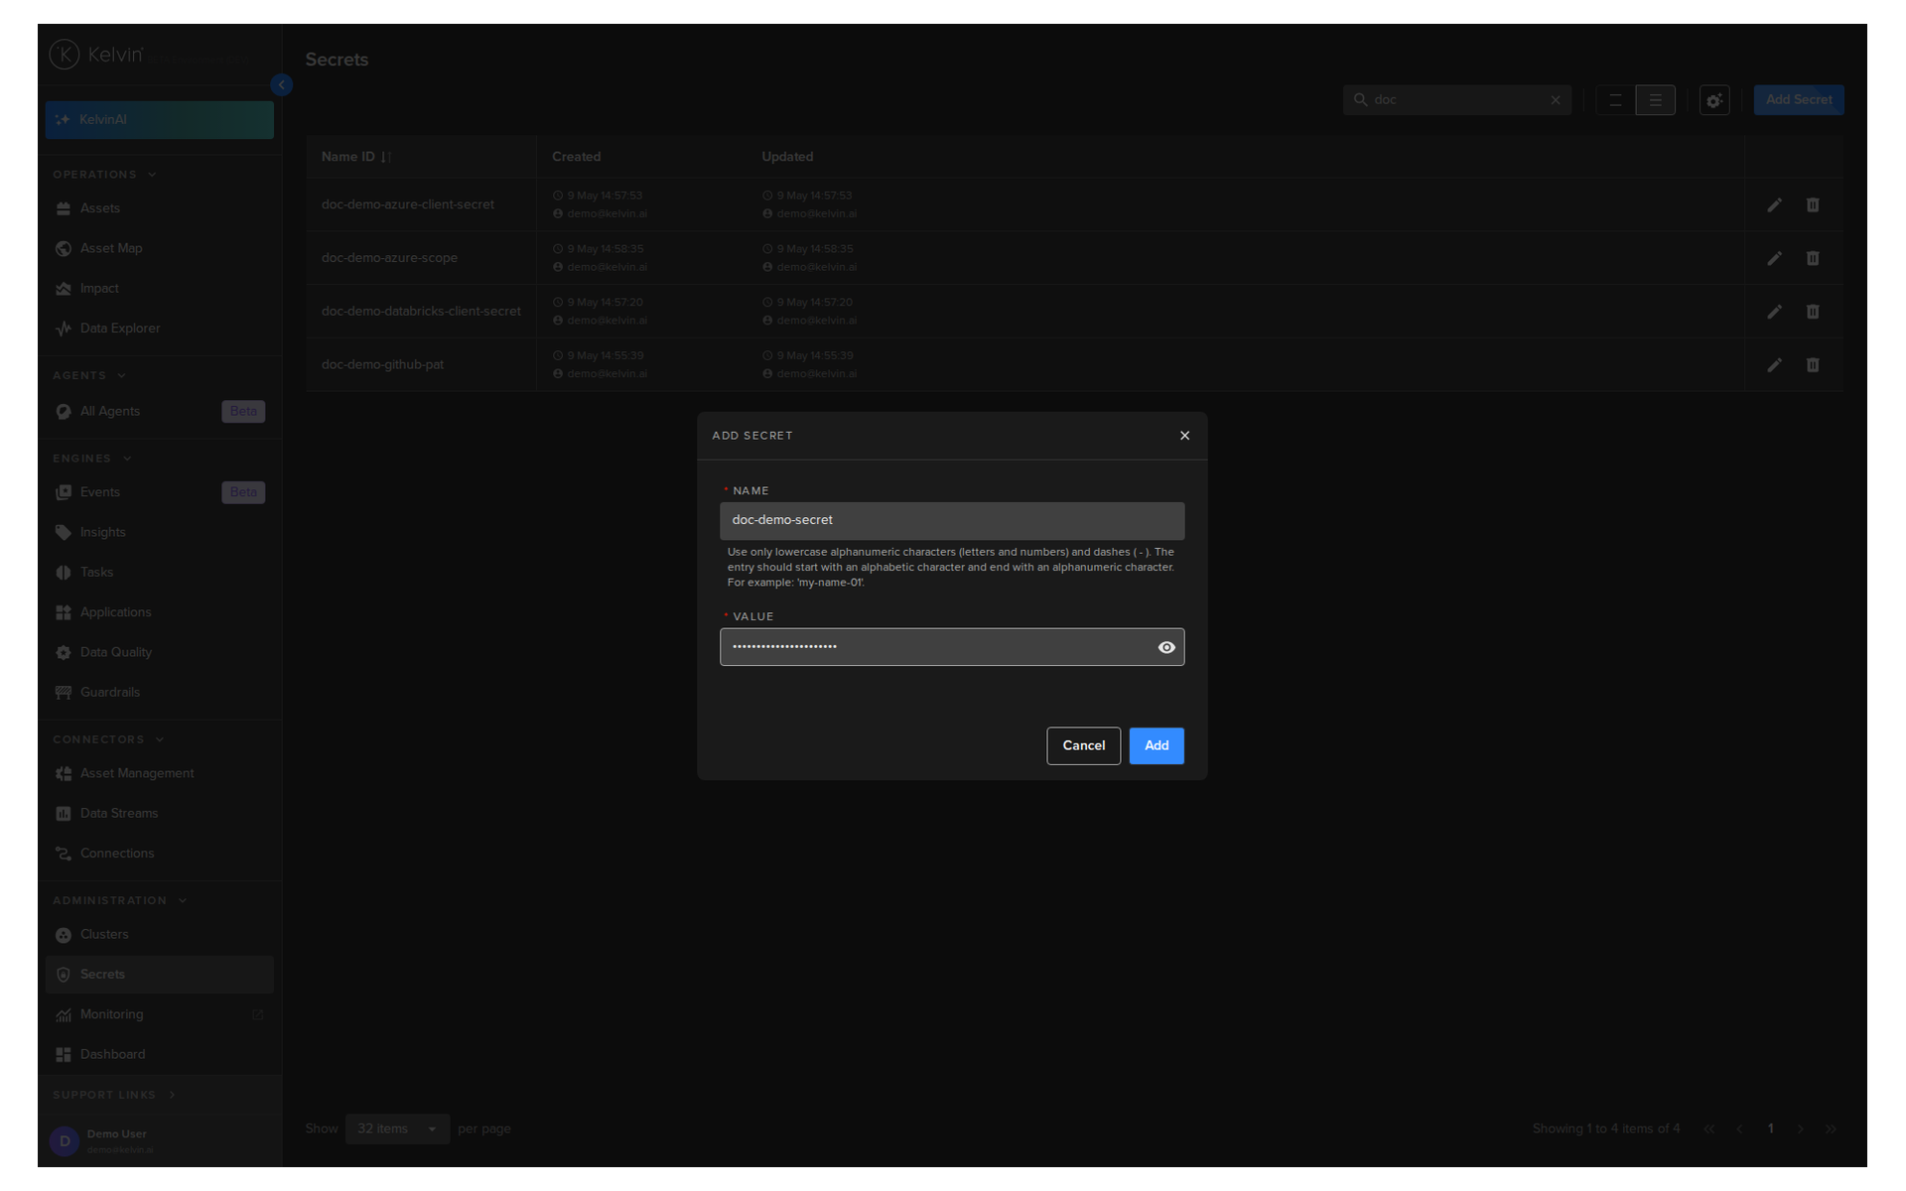The width and height of the screenshot is (1906, 1191).
Task: Click the Updated column header
Action: 787,157
